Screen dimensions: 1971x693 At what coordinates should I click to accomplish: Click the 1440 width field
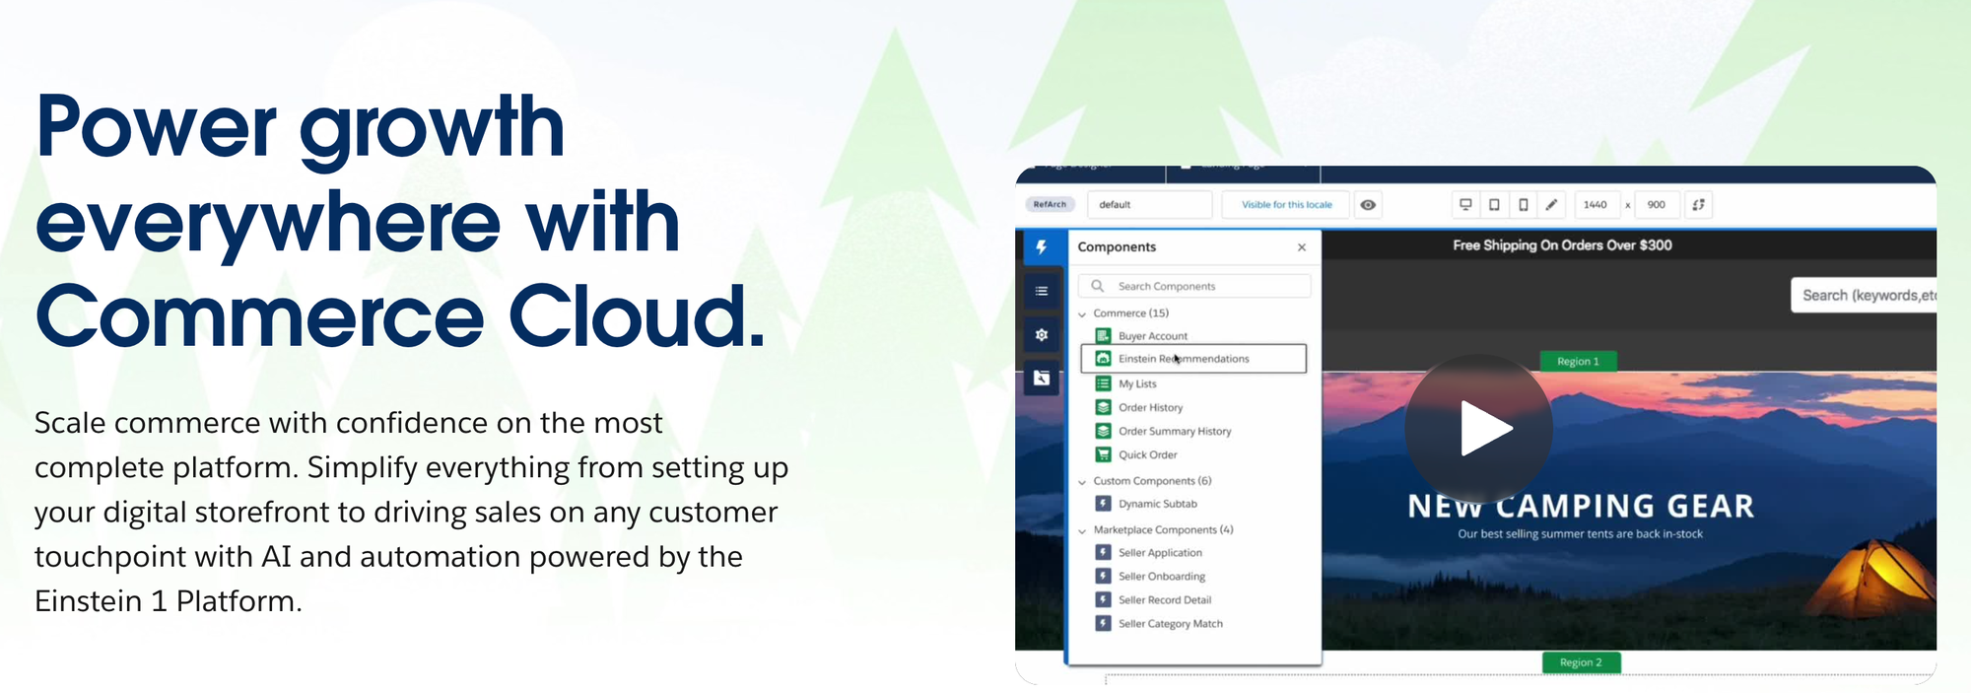pyautogui.click(x=1596, y=205)
